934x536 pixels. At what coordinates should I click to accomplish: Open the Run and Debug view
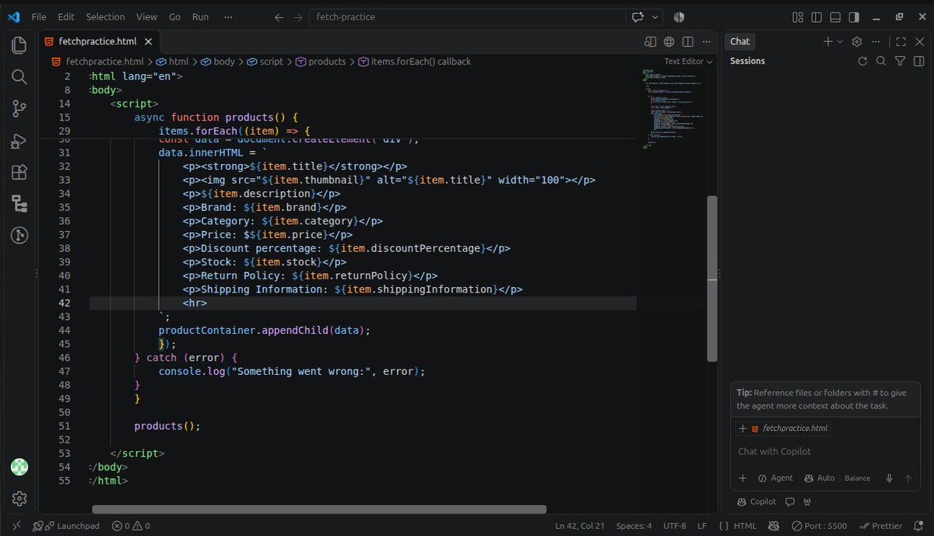tap(19, 141)
